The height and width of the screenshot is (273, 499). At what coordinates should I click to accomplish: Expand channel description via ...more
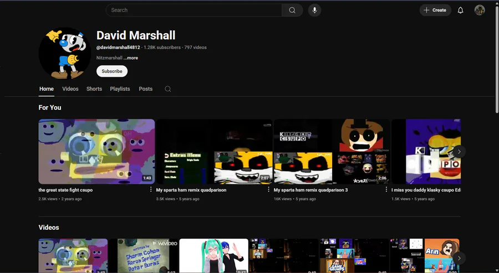(131, 58)
